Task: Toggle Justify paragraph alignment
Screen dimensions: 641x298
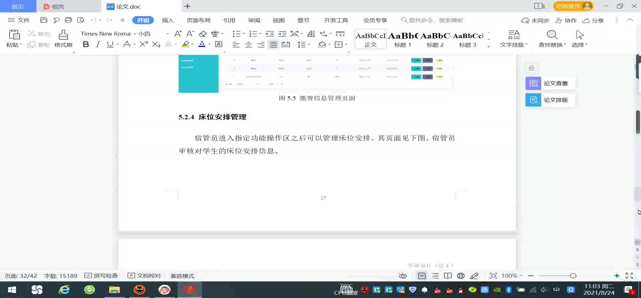Action: tap(273, 44)
